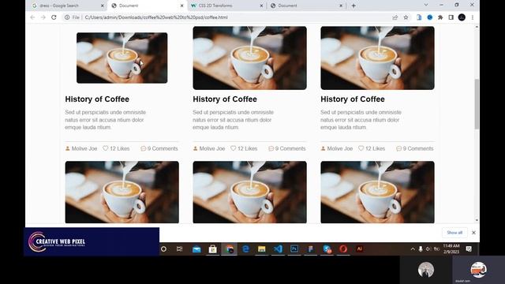Open Visual Studio Code from taskbar
Image resolution: width=505 pixels, height=284 pixels.
tap(278, 249)
